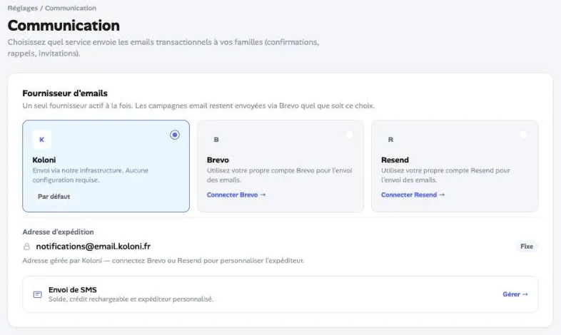Click the 'Choisissez quel service envoie' intro text

[x=163, y=48]
